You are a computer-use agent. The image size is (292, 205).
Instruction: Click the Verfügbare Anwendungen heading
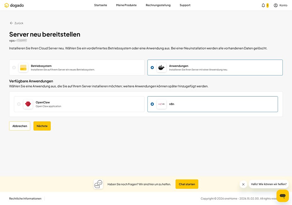(x=31, y=81)
